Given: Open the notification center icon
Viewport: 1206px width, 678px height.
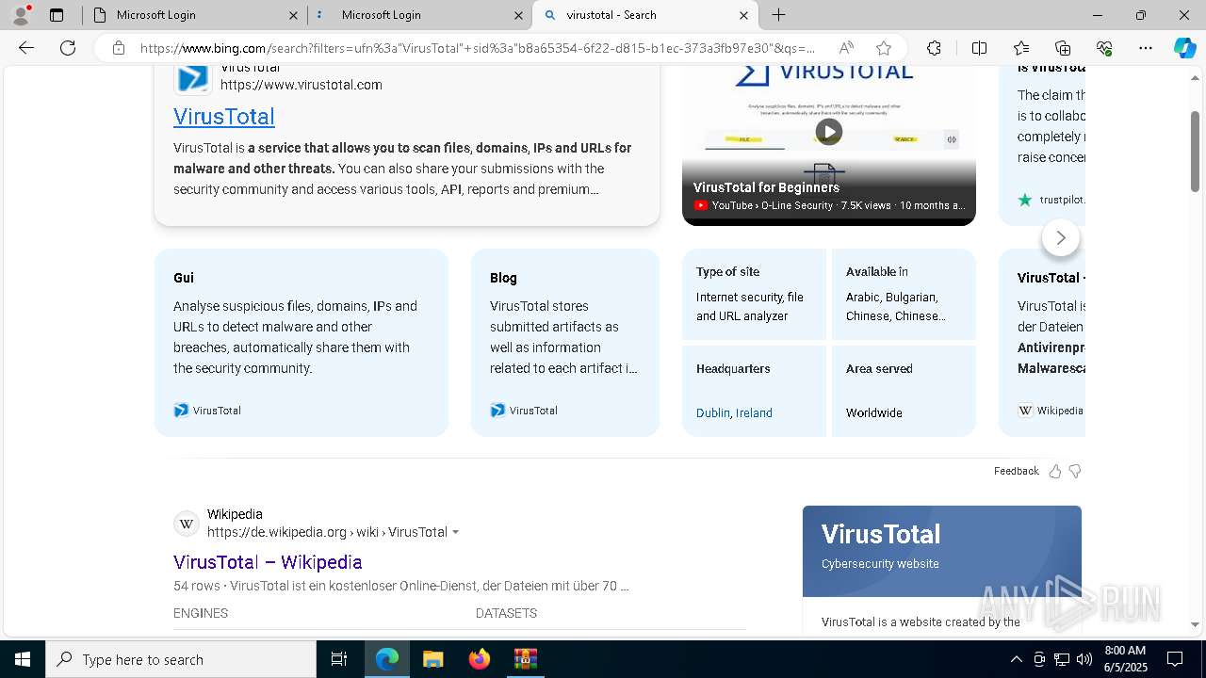Looking at the screenshot, I should pos(1175,659).
